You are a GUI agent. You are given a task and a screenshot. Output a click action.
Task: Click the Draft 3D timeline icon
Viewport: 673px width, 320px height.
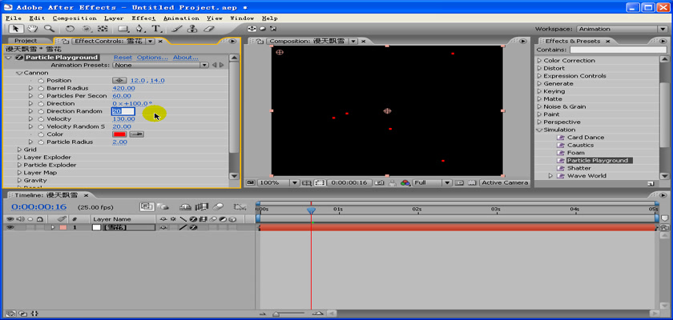(163, 206)
